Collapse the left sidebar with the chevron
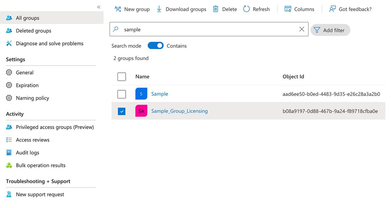The image size is (391, 208). pyautogui.click(x=98, y=7)
